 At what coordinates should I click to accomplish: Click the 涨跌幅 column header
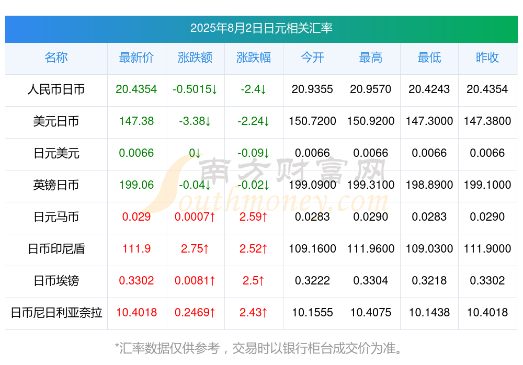[254, 58]
